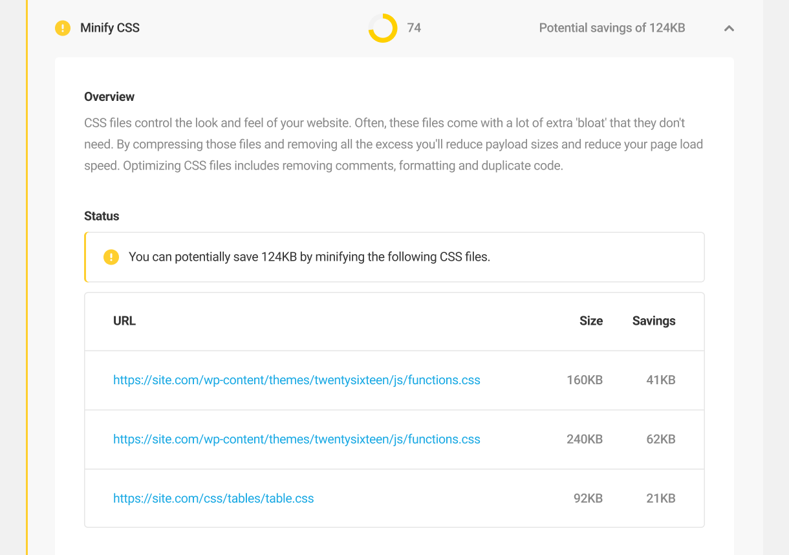Image resolution: width=789 pixels, height=555 pixels.
Task: Select the 160KB size value
Action: pyautogui.click(x=585, y=380)
